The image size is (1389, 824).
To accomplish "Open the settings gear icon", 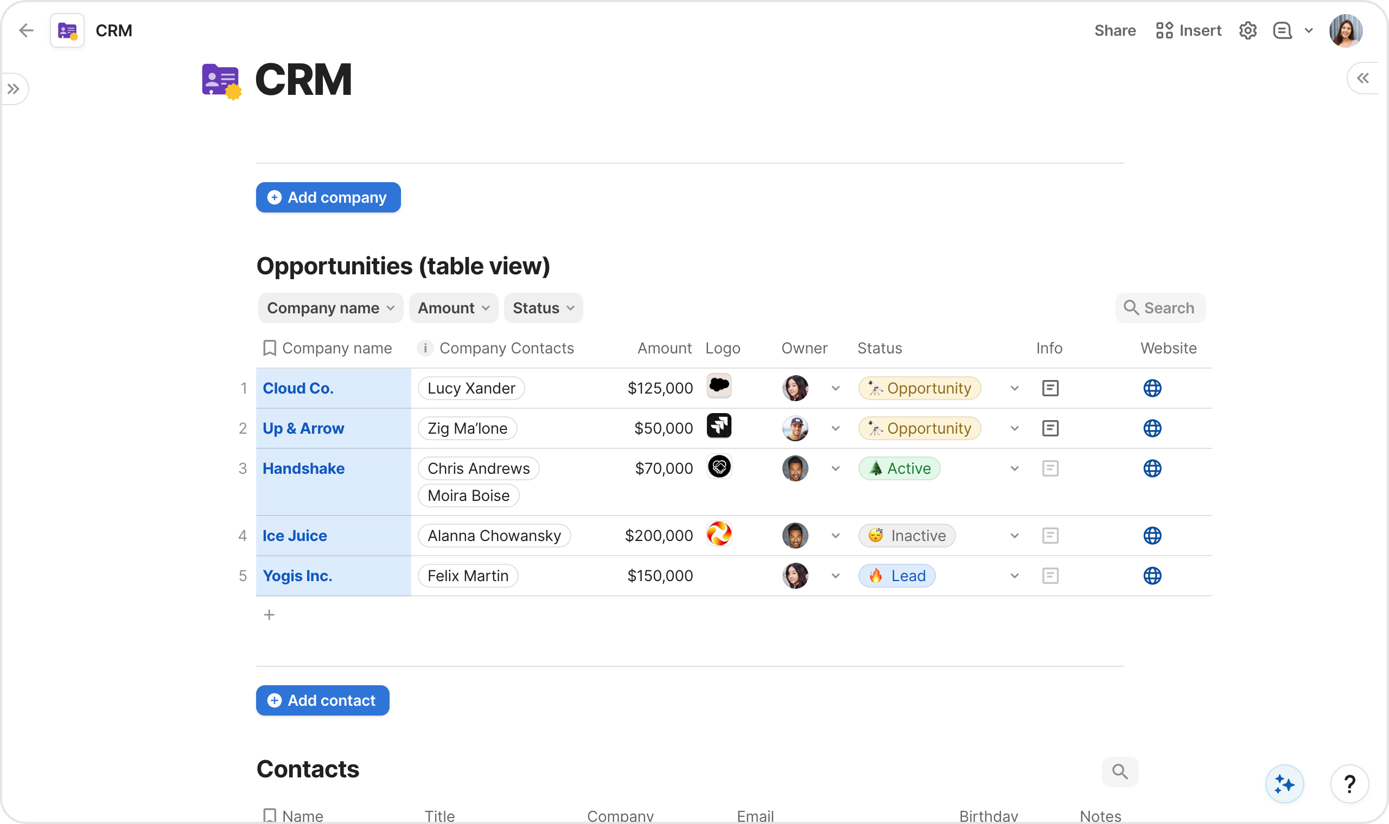I will (1247, 30).
